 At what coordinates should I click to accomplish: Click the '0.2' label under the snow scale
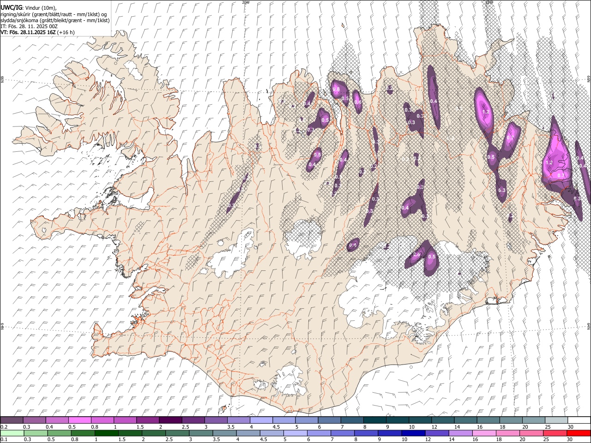click(x=4, y=427)
